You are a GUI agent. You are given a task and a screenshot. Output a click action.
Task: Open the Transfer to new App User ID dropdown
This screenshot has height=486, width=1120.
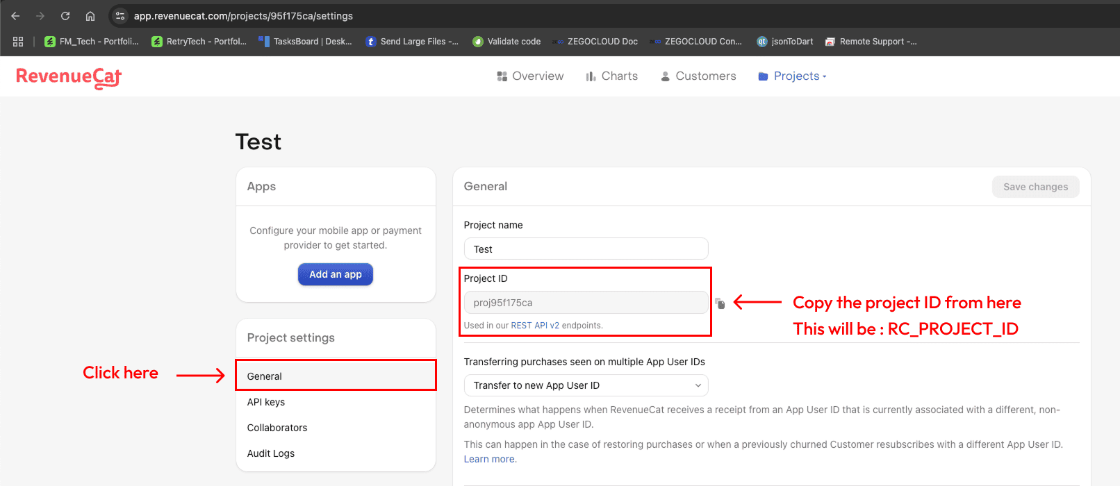(586, 385)
